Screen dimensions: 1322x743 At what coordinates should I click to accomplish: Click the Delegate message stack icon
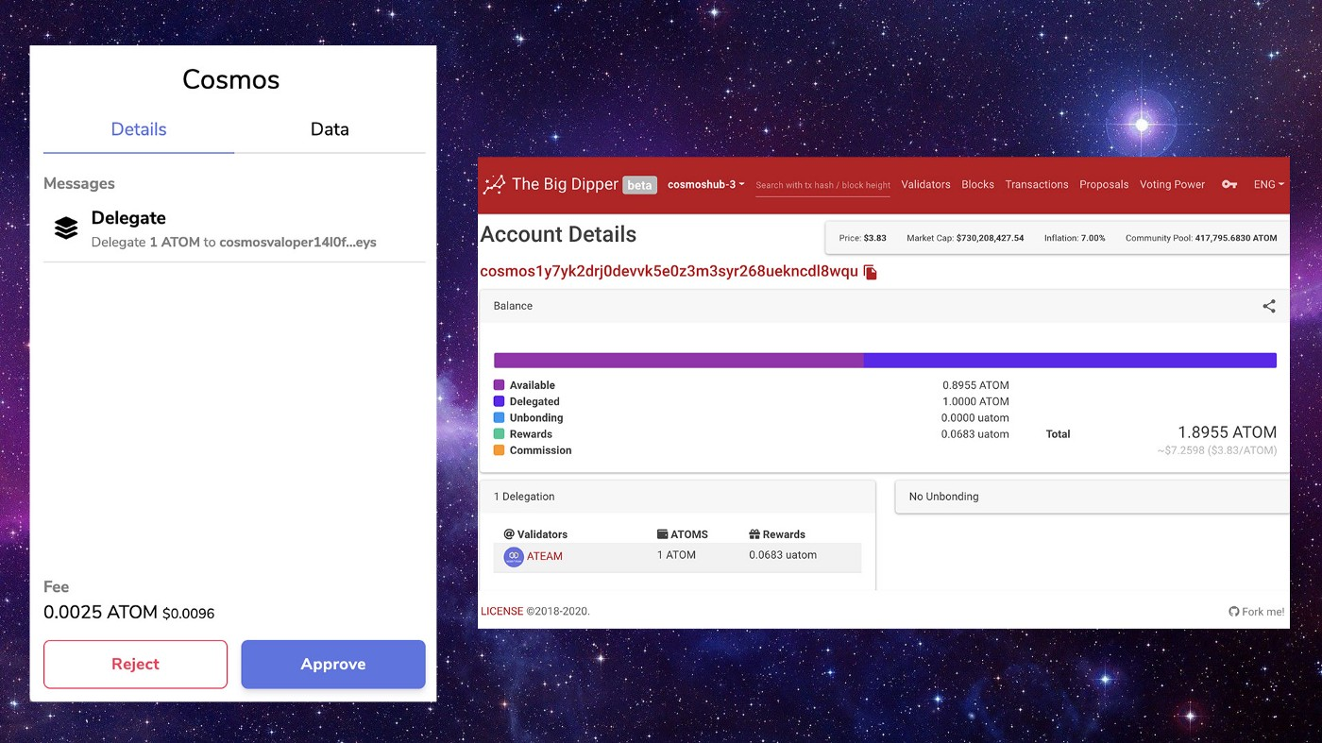[x=66, y=228]
